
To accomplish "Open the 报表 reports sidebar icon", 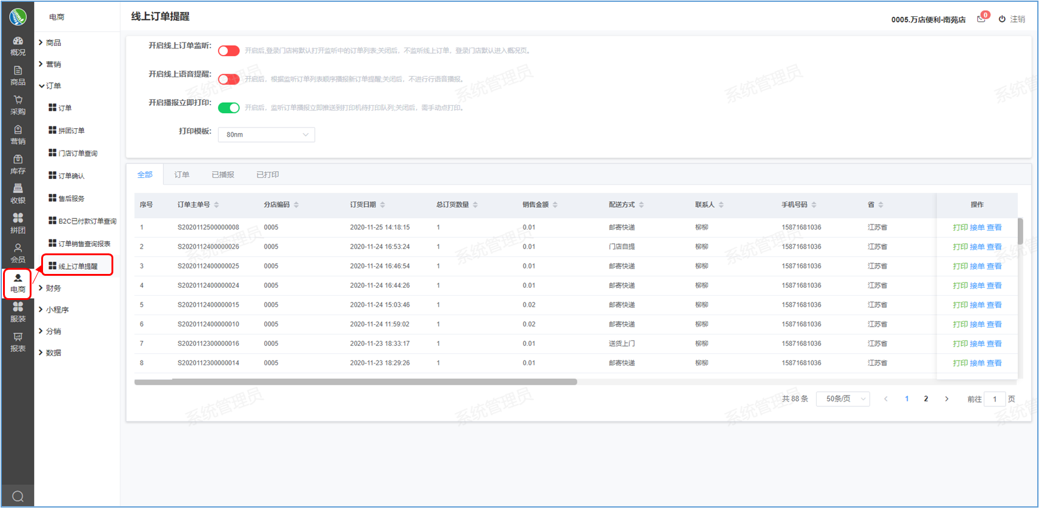I will pos(18,342).
